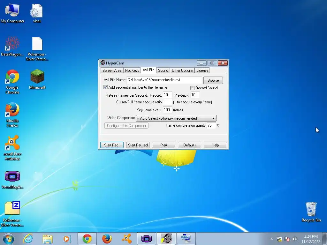Click the Key frame every field
The image size is (327, 245).
click(x=167, y=110)
